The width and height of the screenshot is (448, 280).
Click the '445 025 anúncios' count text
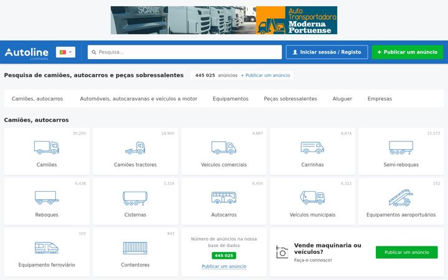coord(217,75)
